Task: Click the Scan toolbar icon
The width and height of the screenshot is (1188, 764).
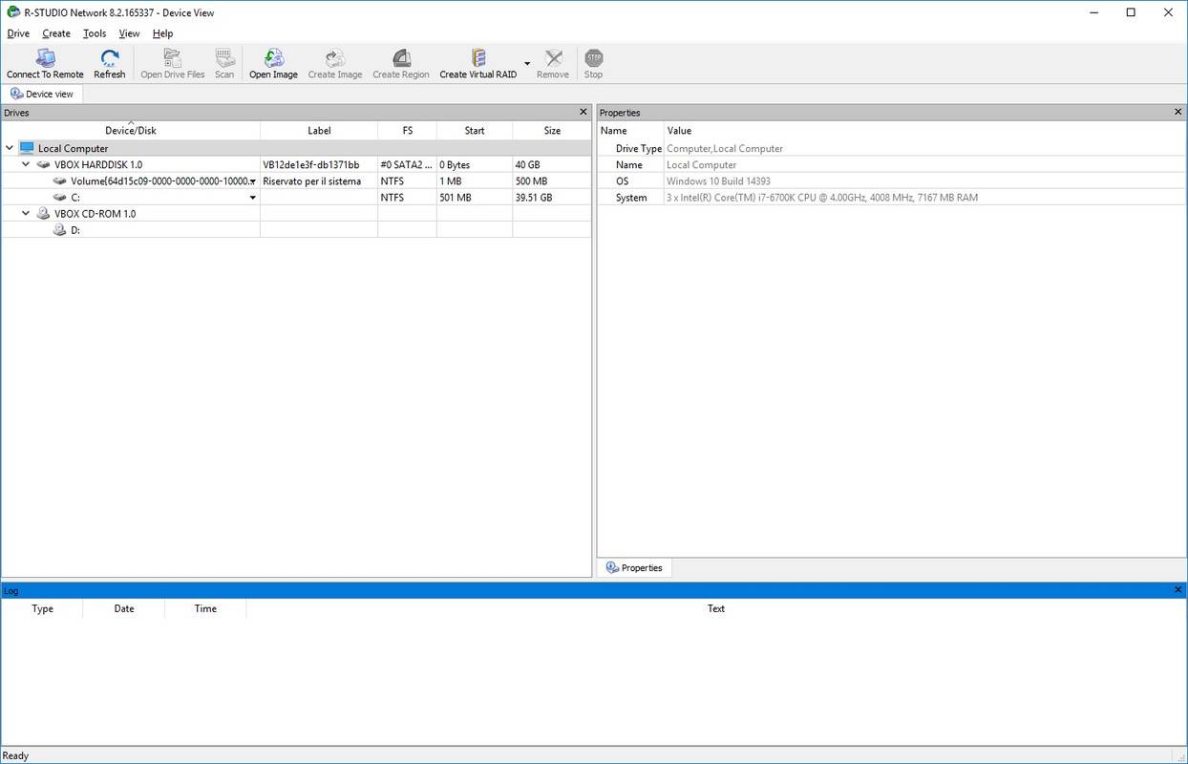Action: point(224,59)
